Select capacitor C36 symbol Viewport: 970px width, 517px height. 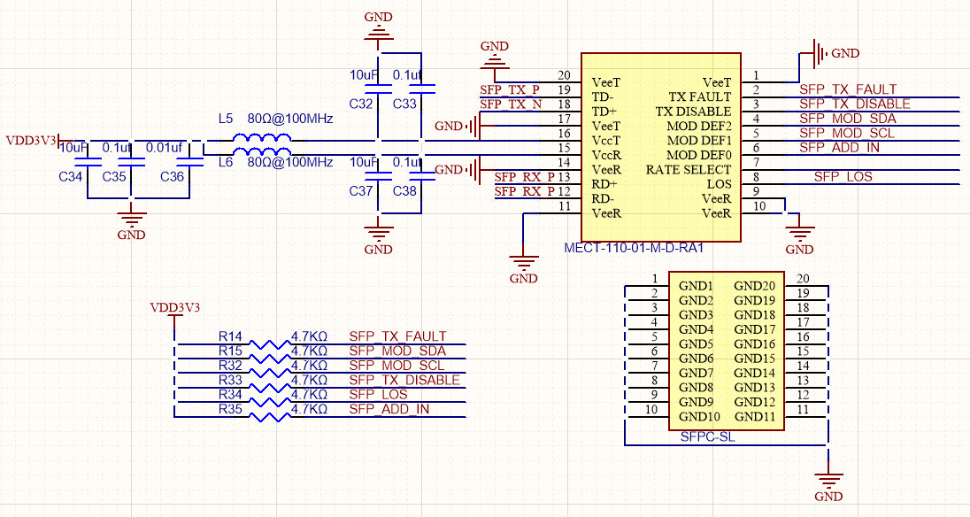tap(189, 163)
